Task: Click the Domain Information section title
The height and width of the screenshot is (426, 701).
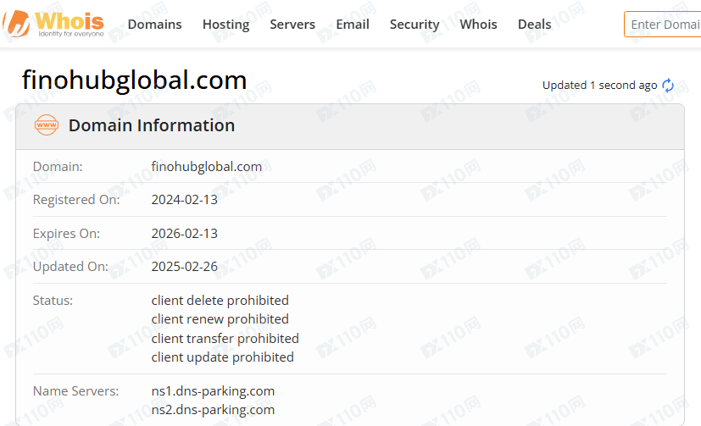Action: pyautogui.click(x=152, y=125)
